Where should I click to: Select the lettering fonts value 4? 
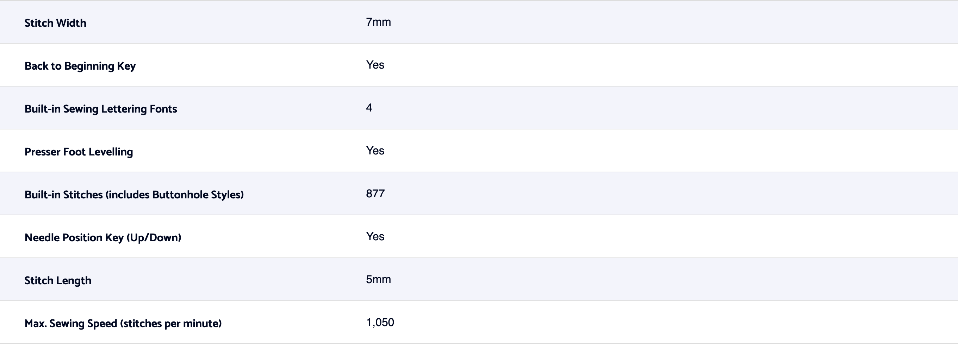369,108
